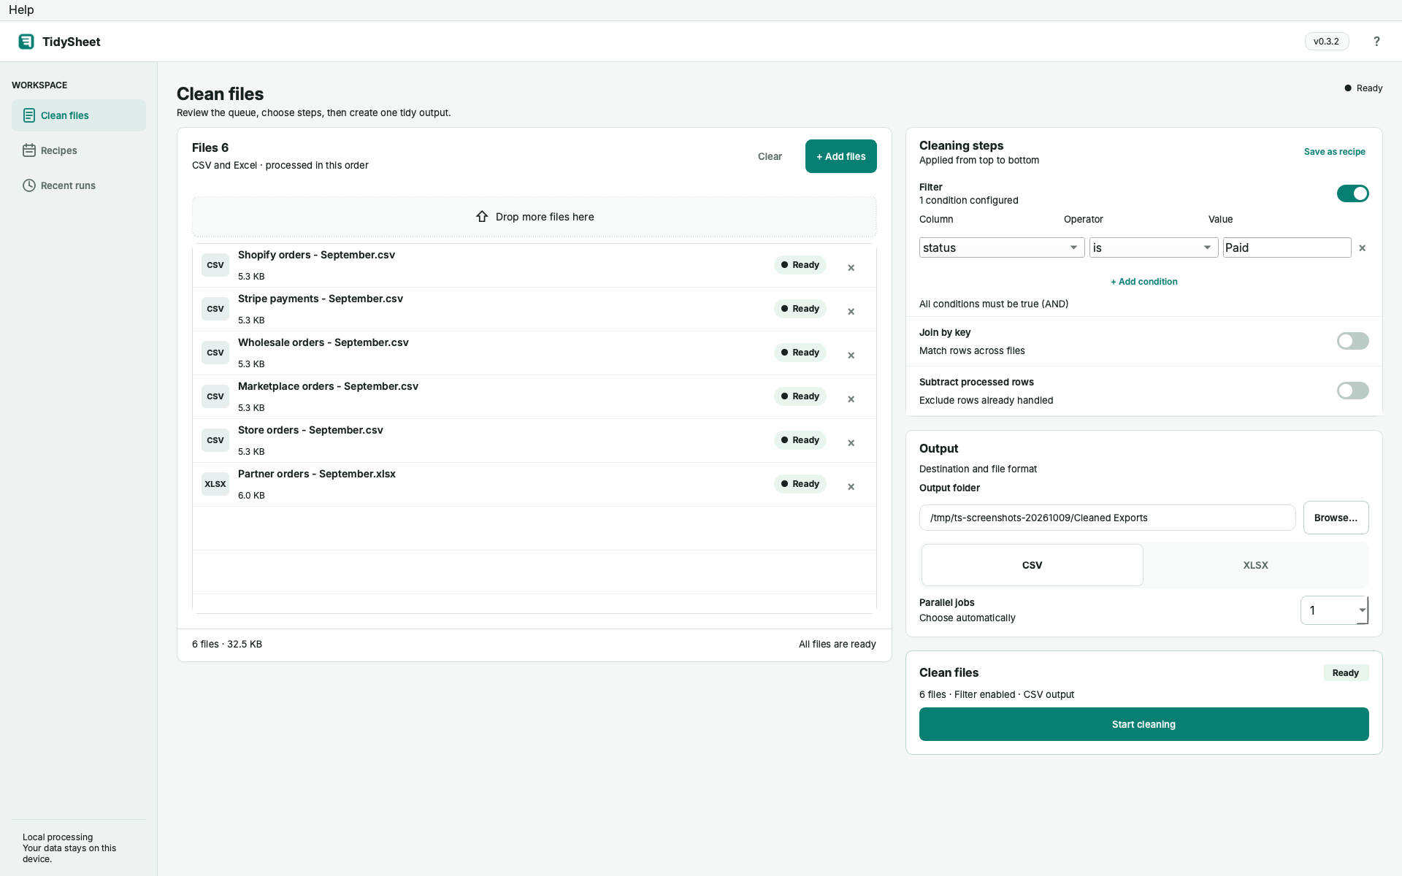Click Ready status of Shopify orders file

[800, 265]
